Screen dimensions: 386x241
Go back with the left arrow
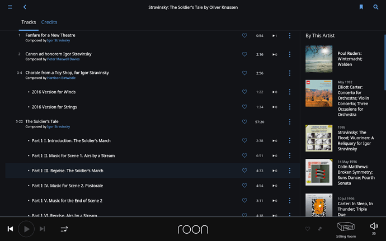pyautogui.click(x=25, y=7)
